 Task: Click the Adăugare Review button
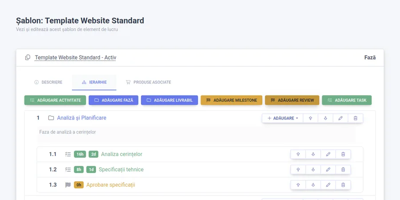(x=292, y=100)
